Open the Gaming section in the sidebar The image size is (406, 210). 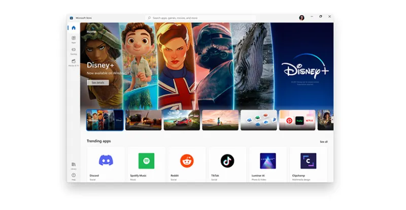74,51
